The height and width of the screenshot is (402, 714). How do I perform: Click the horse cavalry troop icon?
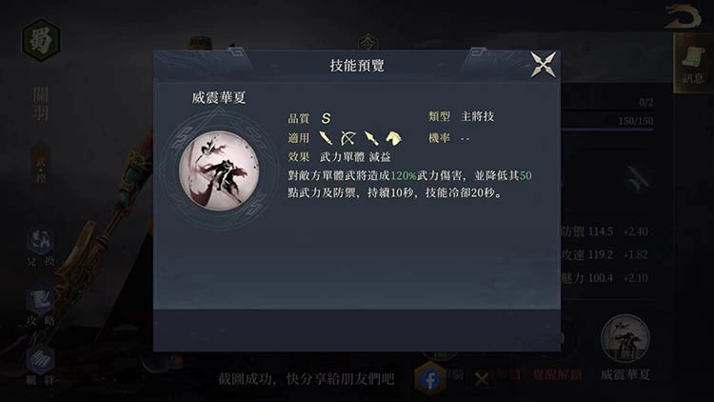click(x=393, y=138)
